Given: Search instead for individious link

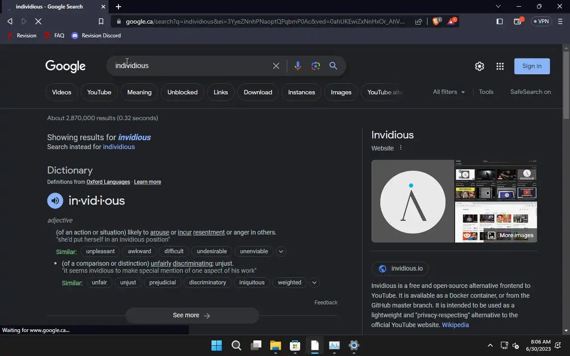Looking at the screenshot, I should 119,147.
